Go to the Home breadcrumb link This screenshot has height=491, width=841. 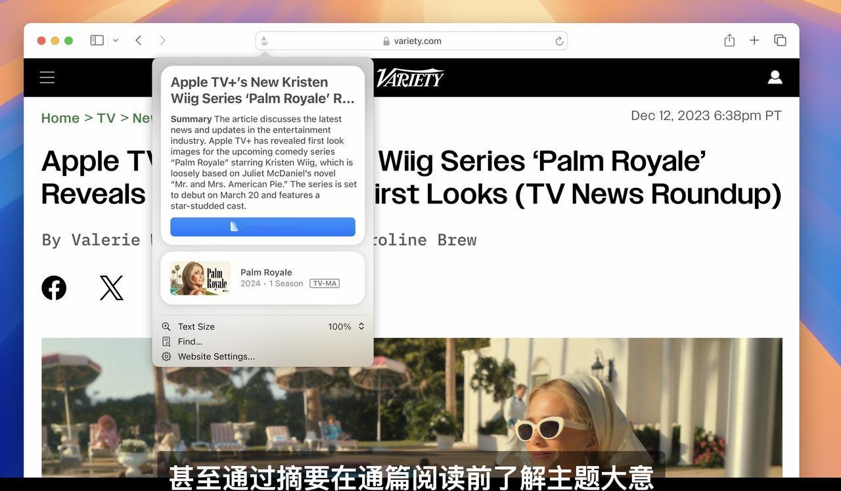[60, 118]
